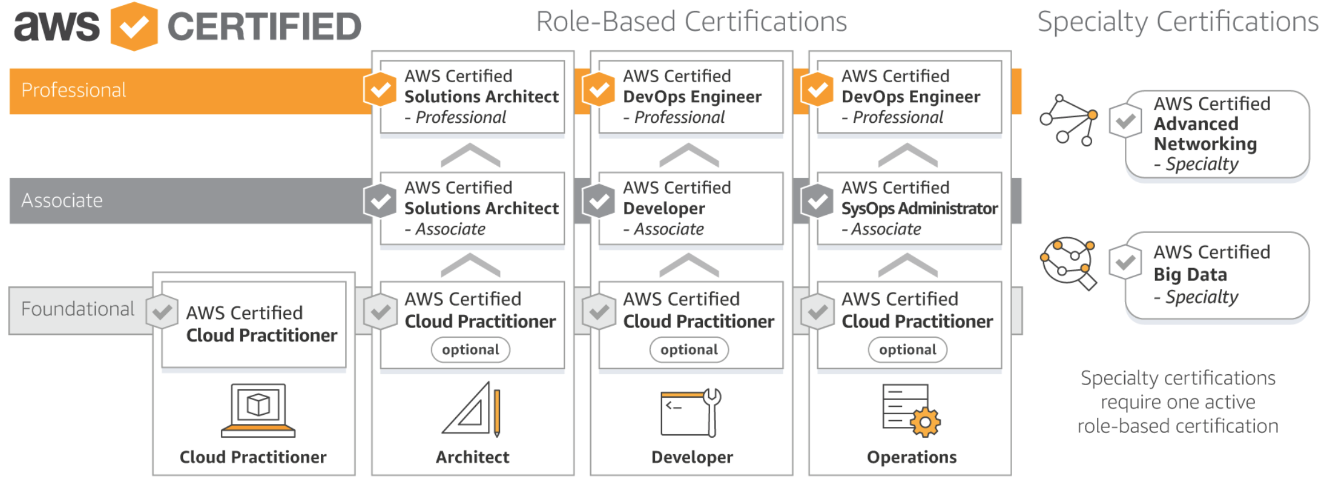Click the Big Data magnifier network icon
Image resolution: width=1329 pixels, height=488 pixels.
pyautogui.click(x=1068, y=263)
